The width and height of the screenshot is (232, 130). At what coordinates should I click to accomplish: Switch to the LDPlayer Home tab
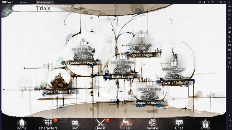point(23,2)
